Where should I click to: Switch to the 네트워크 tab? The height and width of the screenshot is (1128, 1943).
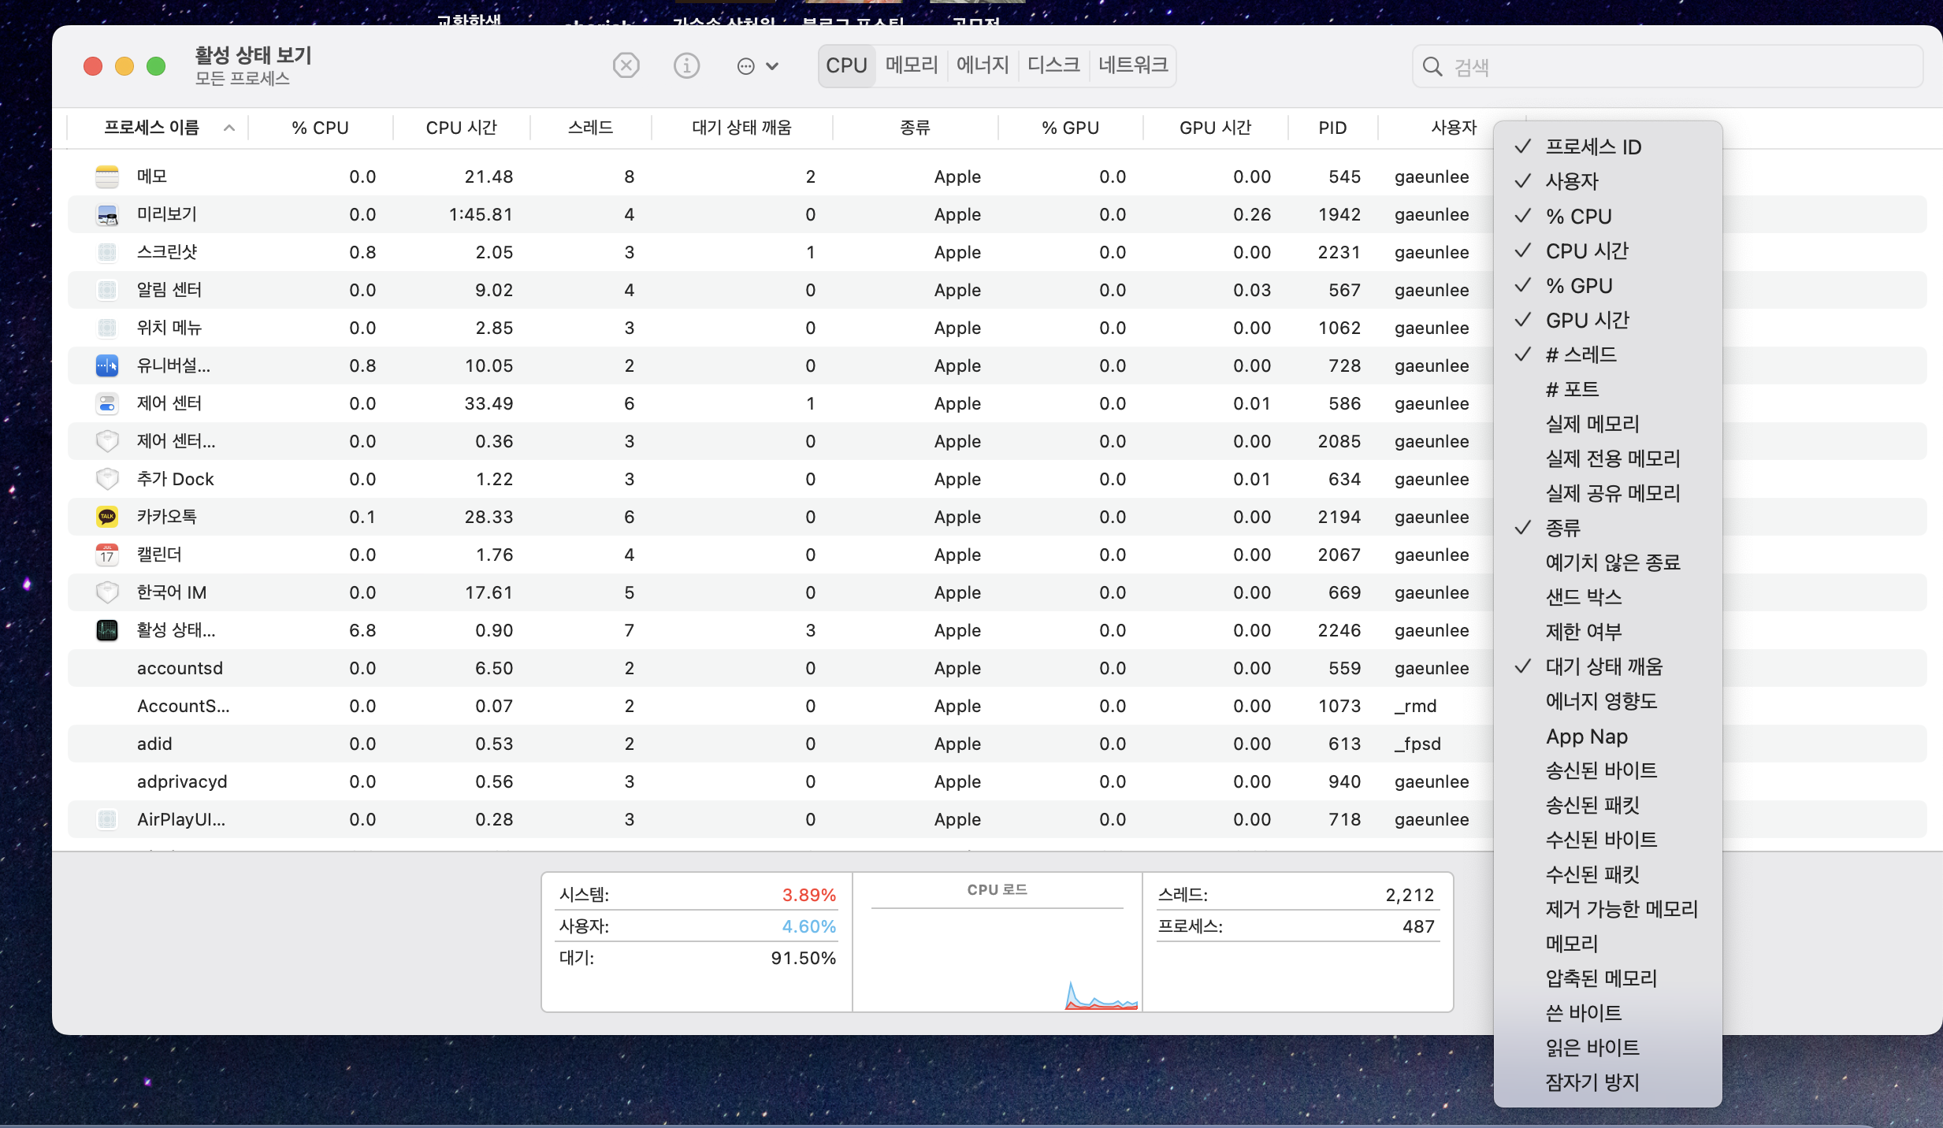(x=1133, y=65)
